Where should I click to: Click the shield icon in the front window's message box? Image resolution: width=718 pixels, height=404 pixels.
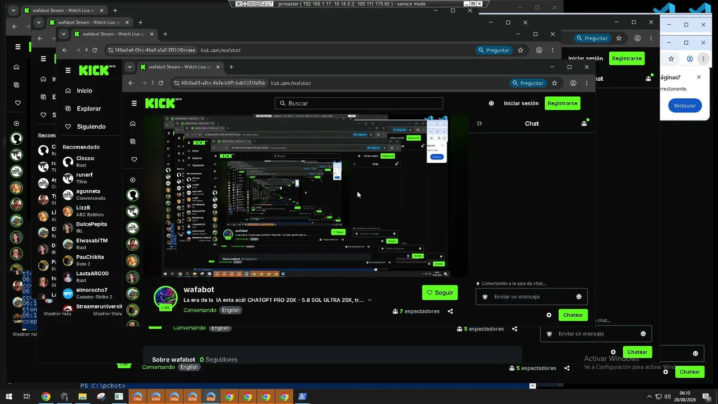pos(485,297)
